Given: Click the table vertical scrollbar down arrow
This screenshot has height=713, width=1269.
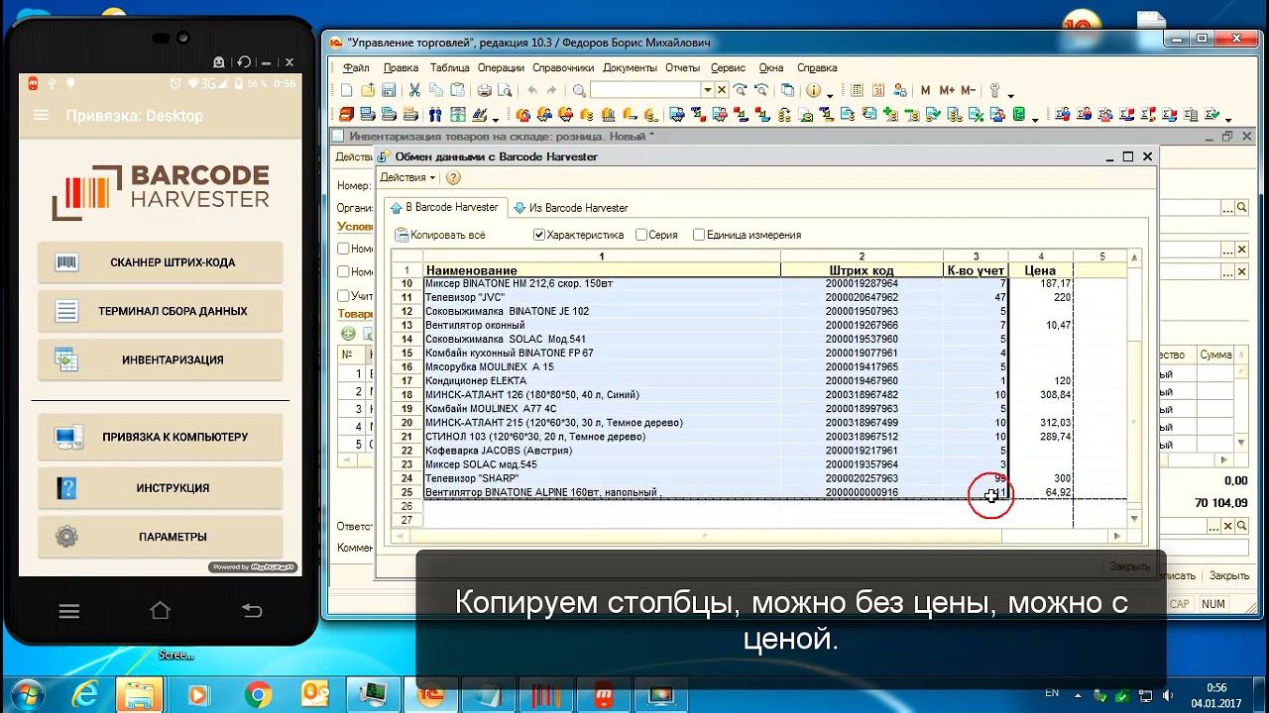Looking at the screenshot, I should [x=1134, y=519].
